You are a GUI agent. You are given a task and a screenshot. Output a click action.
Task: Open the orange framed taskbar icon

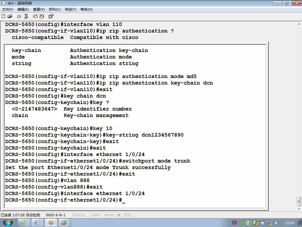click(x=64, y=223)
